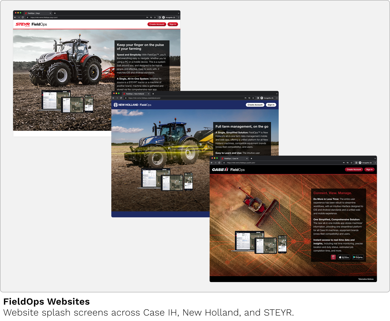Image resolution: width=390 pixels, height=321 pixels.
Task: Open the three-dot menu in the Case IH window
Action: (375, 163)
